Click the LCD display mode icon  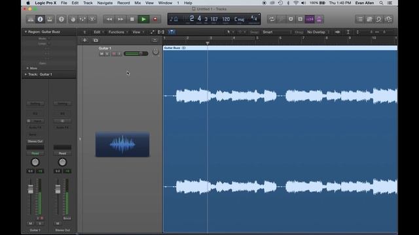pyautogui.click(x=174, y=19)
